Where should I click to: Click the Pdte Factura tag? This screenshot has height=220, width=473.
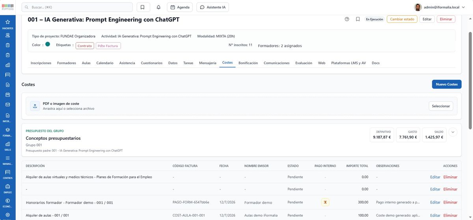click(108, 46)
